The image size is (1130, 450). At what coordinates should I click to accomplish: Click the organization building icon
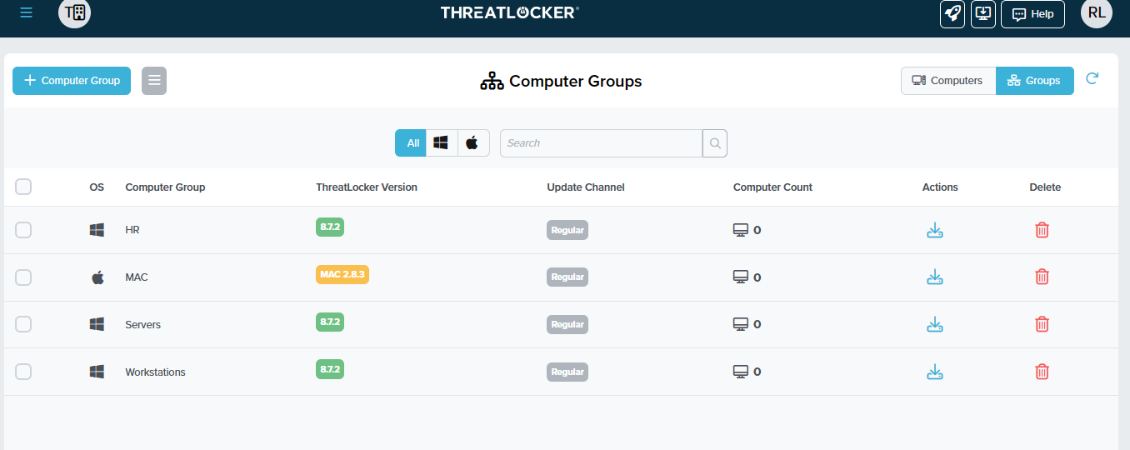tap(75, 12)
